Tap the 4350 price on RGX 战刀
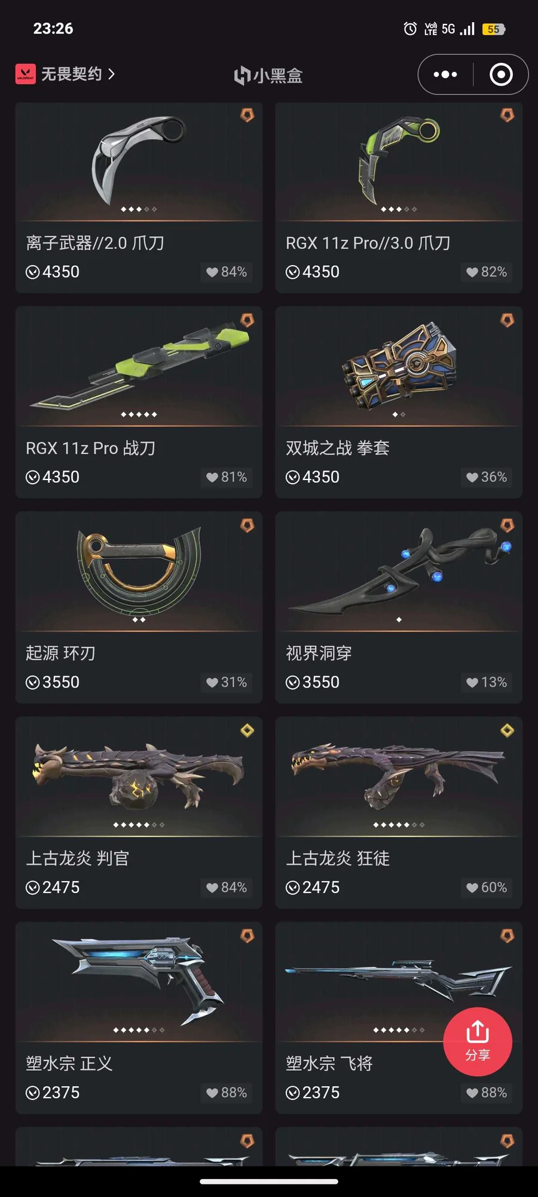The height and width of the screenshot is (1197, 538). click(x=61, y=478)
